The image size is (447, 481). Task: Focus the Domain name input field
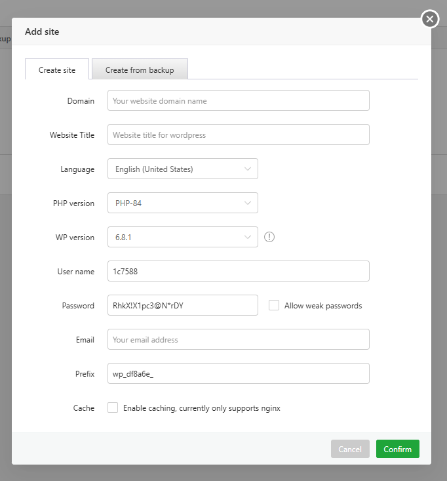(238, 100)
